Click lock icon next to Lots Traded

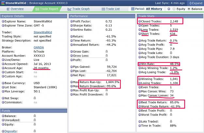click(x=171, y=121)
